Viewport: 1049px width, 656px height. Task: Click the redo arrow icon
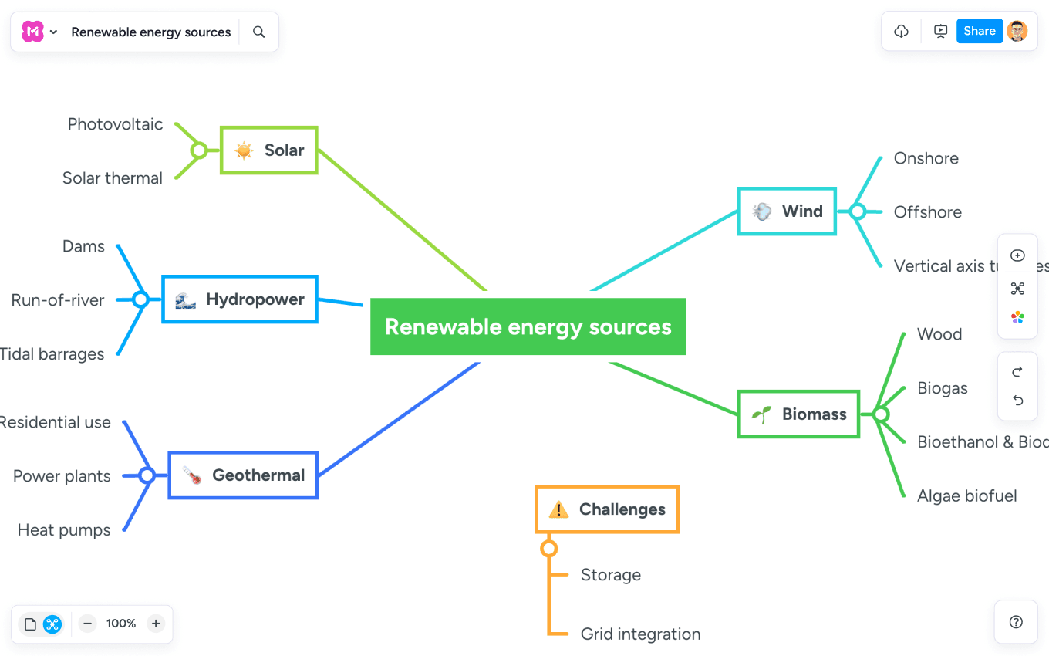(1017, 372)
